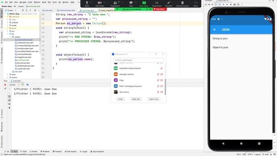Tap Object to json in emulator
Image resolution: width=277 pixels, height=156 pixels.
220,47
